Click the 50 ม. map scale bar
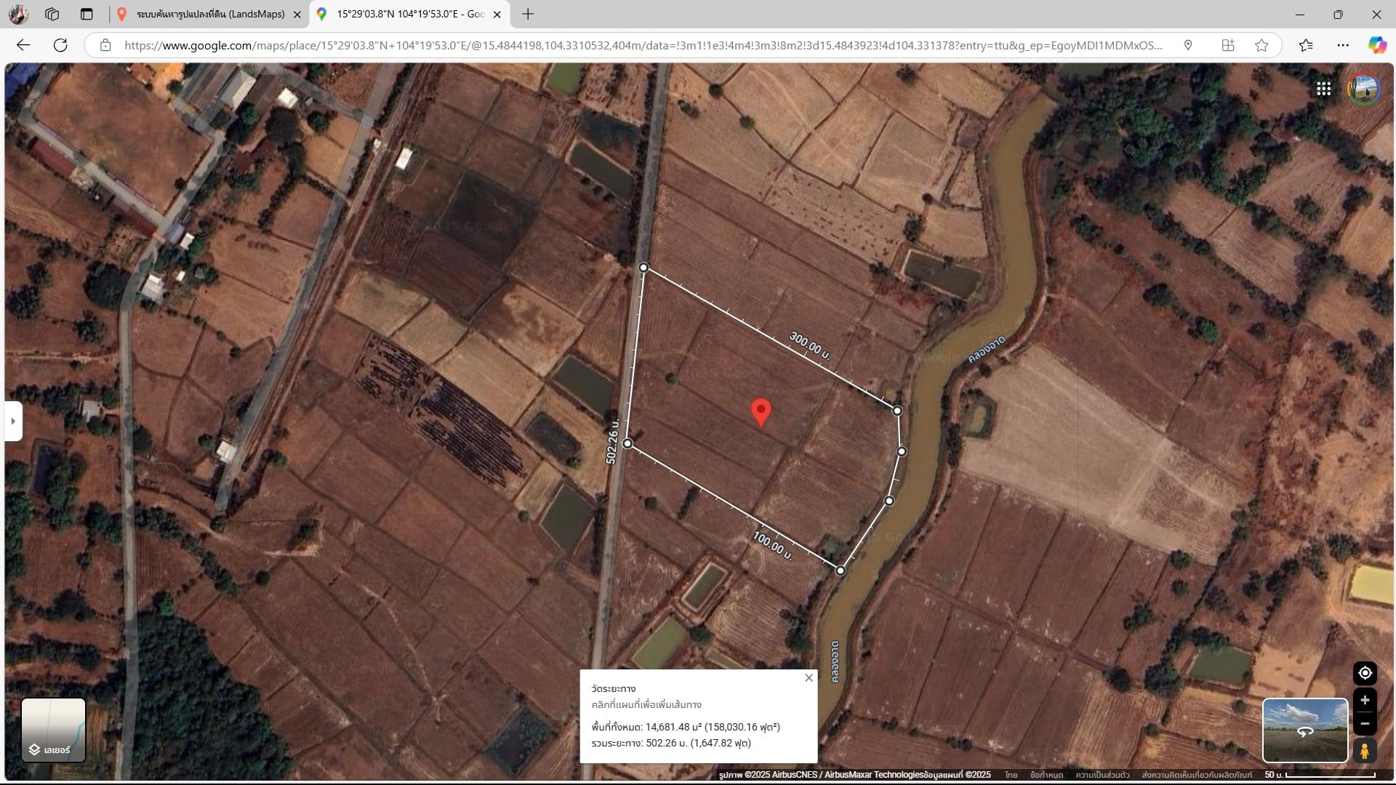This screenshot has width=1396, height=785. 1319,775
